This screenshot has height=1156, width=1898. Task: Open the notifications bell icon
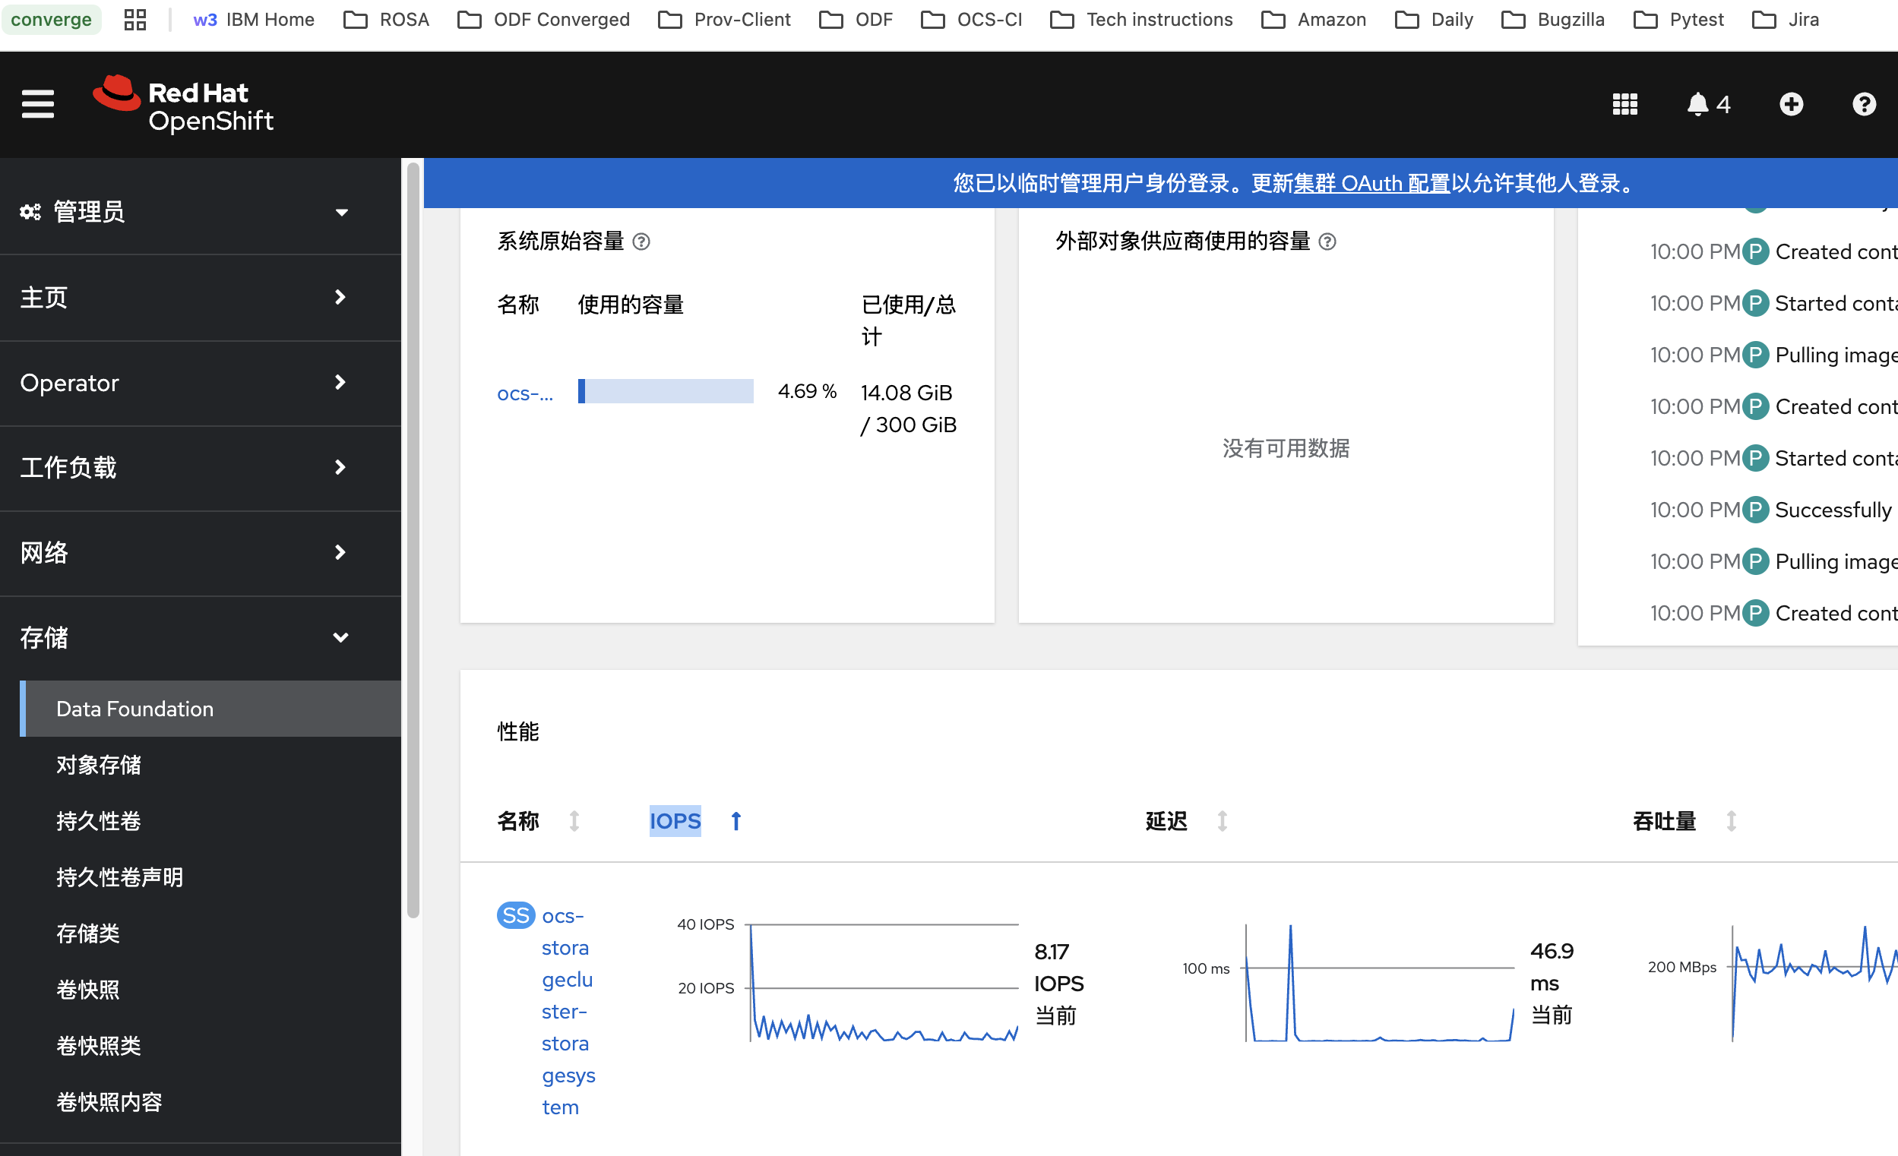(x=1697, y=104)
